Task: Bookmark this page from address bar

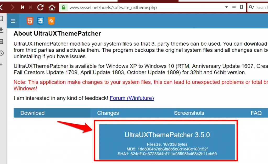Action: [241, 7]
